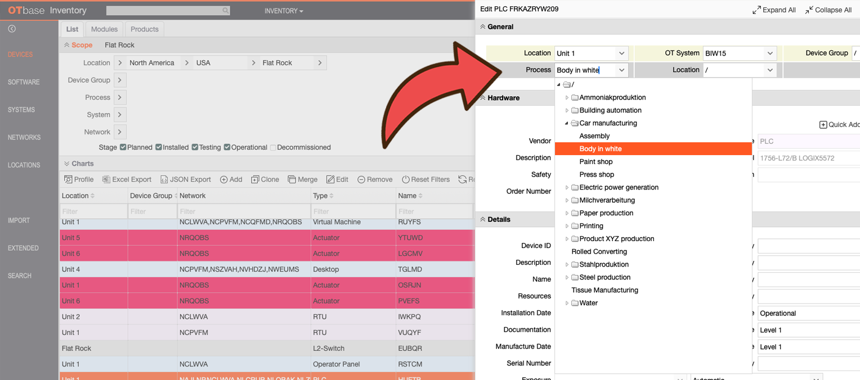Screen dimensions: 860x380
Task: Switch to the Products tab
Action: click(x=145, y=29)
